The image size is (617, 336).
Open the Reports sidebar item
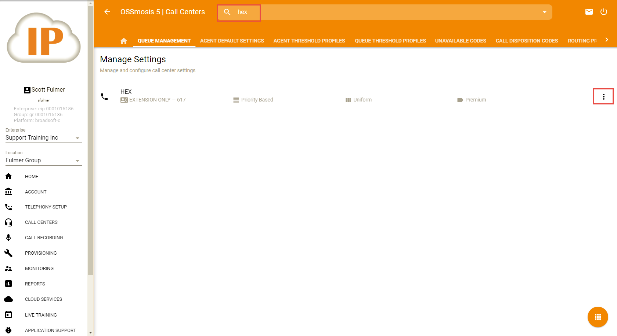35,284
